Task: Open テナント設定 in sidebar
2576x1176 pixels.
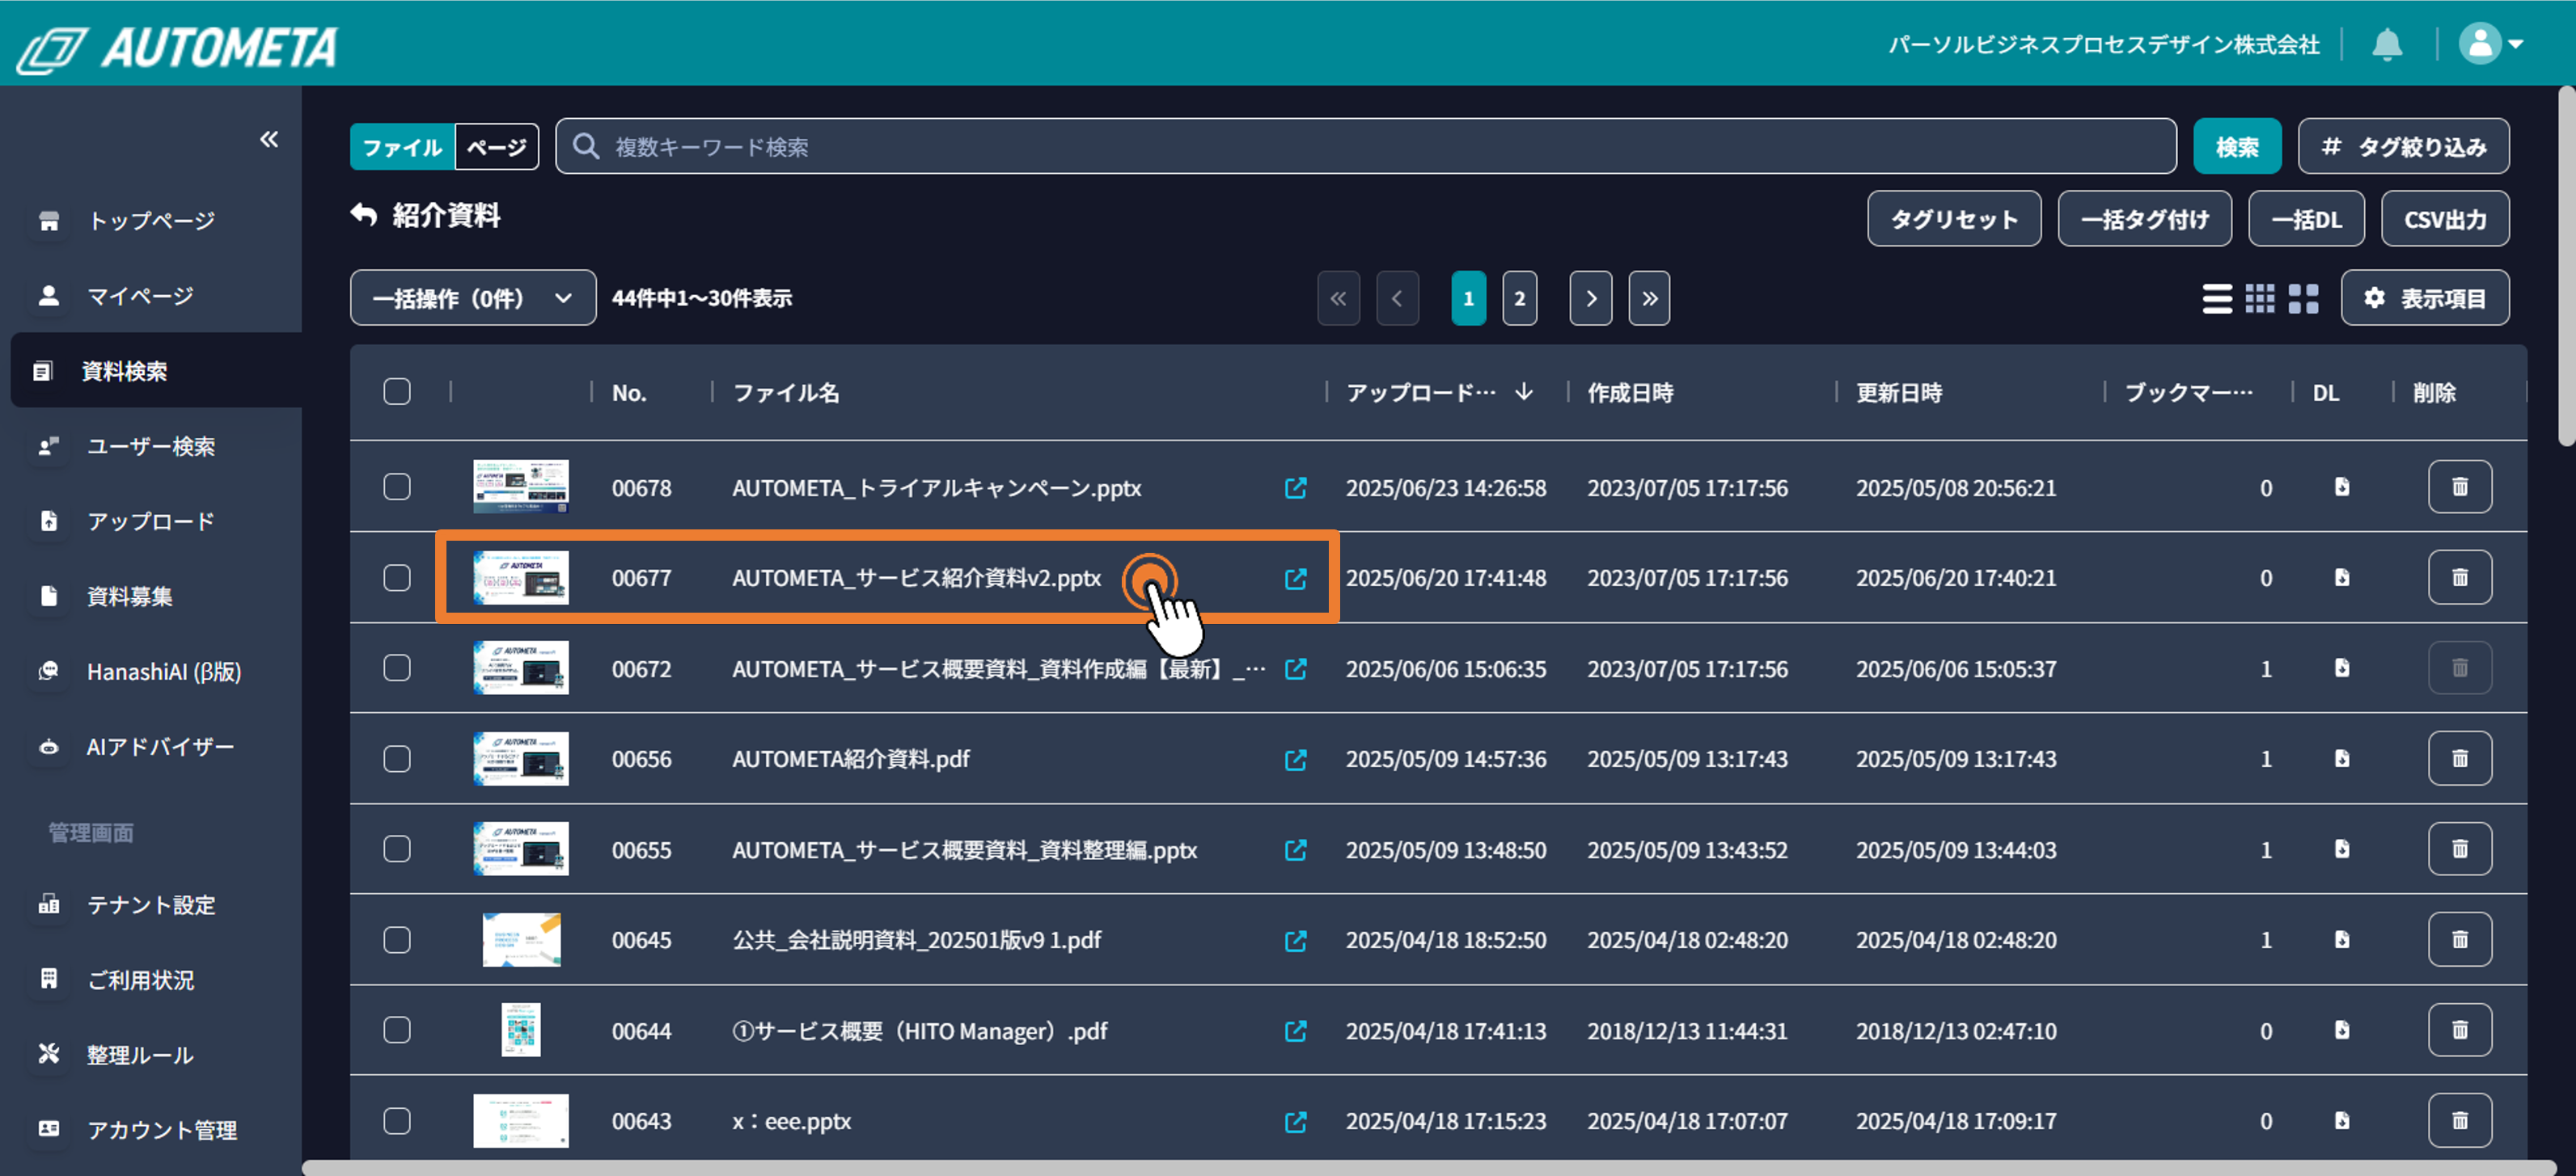Action: tap(151, 905)
